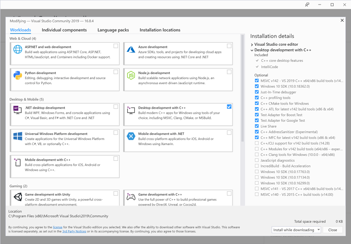Select the Node.js development workload checkbox
Image resolution: width=351 pixels, height=244 pixels.
[x=229, y=72]
